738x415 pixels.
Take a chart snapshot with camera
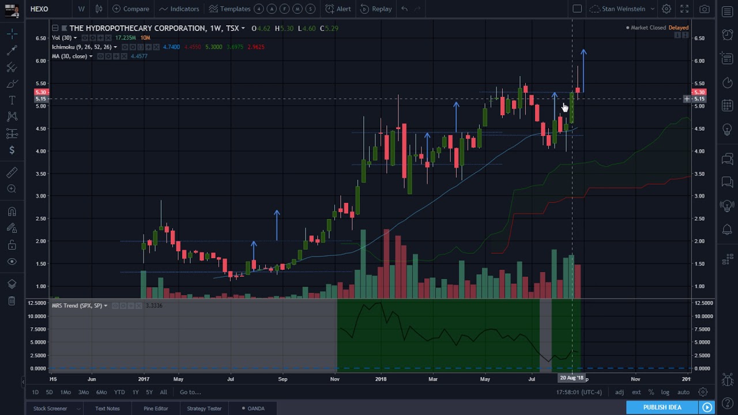[x=705, y=9]
